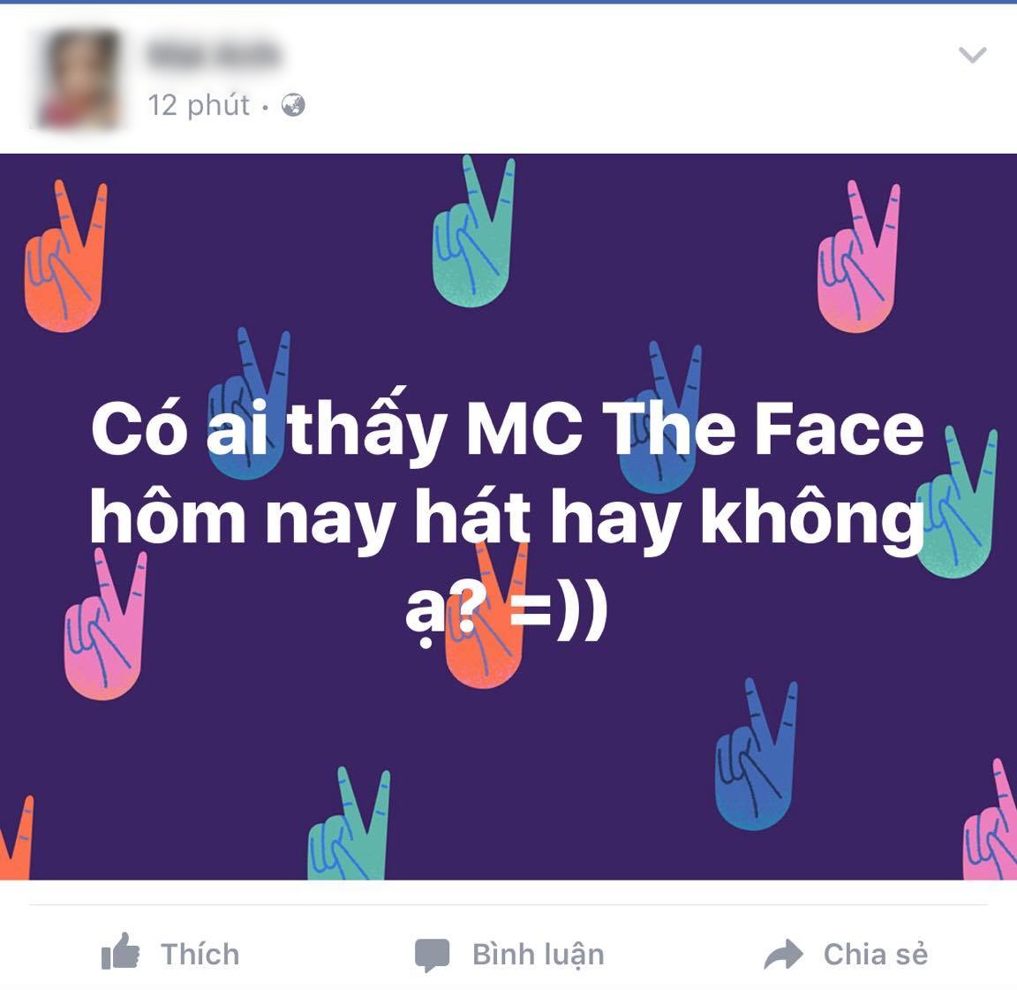1017x990 pixels.
Task: Click the globe public audience icon
Action: (x=293, y=105)
